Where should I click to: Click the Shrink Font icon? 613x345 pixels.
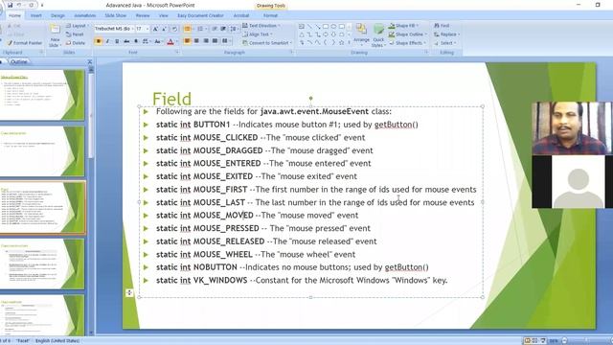(165, 29)
